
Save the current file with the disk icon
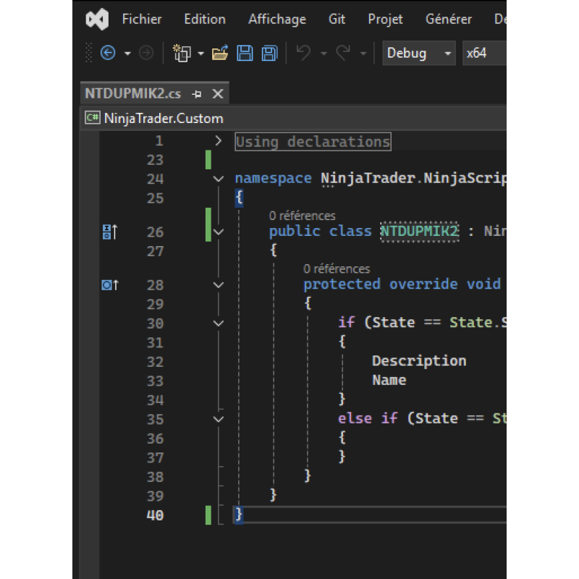pos(245,53)
